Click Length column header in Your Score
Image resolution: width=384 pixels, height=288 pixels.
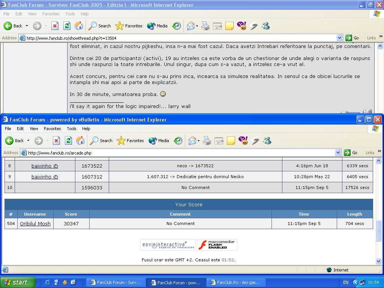[355, 214]
